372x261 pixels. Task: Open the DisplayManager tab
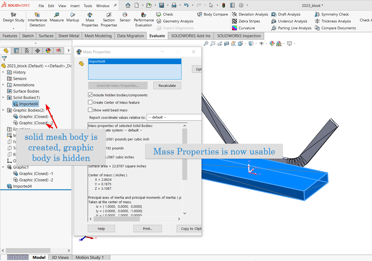click(x=48, y=51)
